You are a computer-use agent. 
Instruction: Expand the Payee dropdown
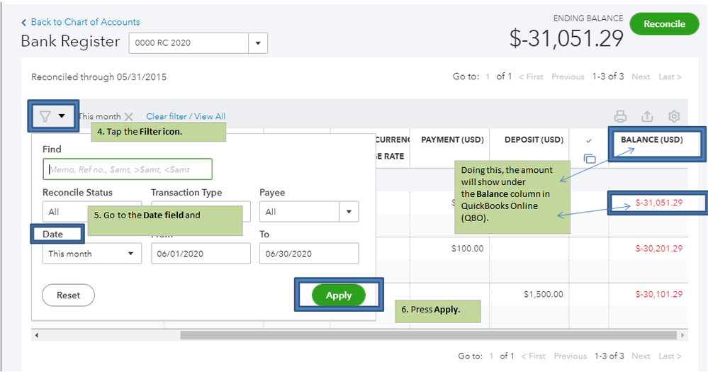[x=348, y=211]
